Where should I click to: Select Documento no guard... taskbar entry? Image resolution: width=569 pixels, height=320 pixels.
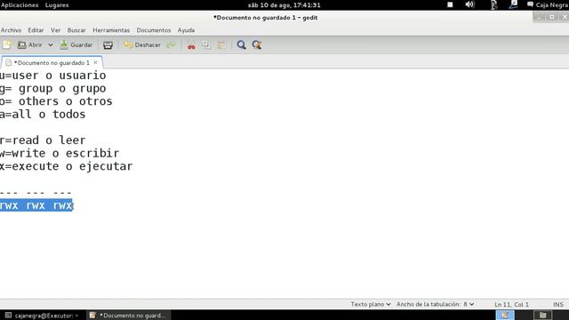[x=128, y=316]
